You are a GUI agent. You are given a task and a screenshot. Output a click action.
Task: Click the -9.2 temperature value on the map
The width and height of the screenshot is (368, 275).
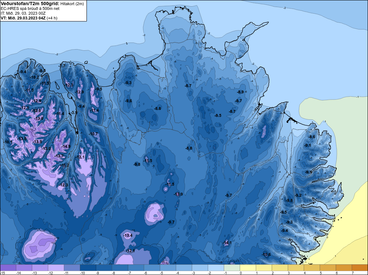click(298, 195)
